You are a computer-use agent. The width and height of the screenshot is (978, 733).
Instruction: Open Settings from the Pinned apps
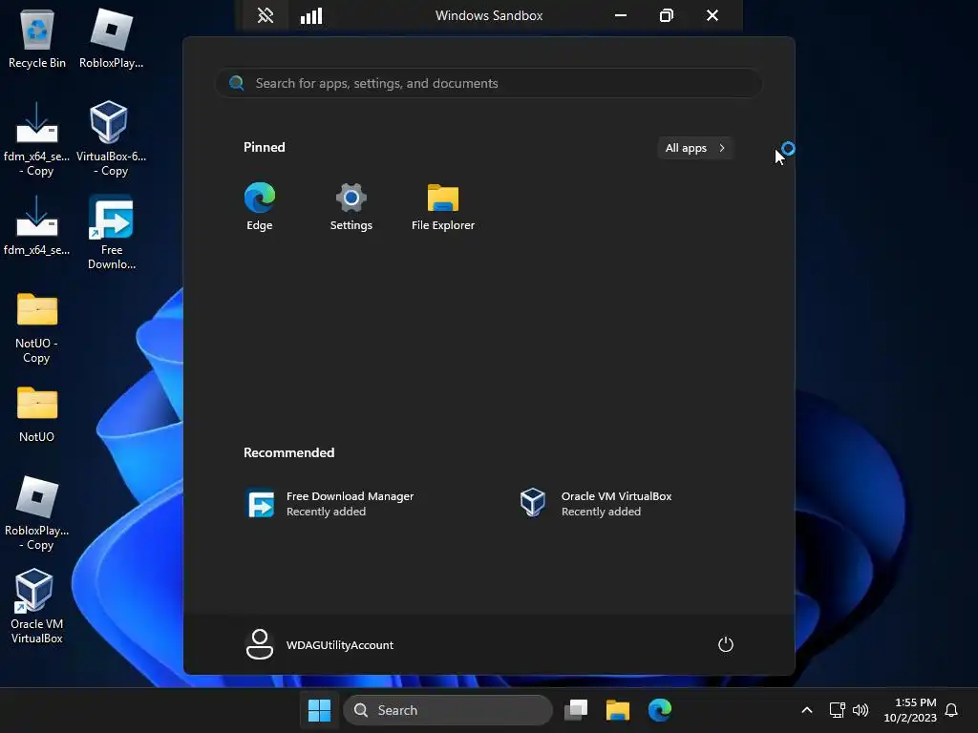click(x=351, y=207)
